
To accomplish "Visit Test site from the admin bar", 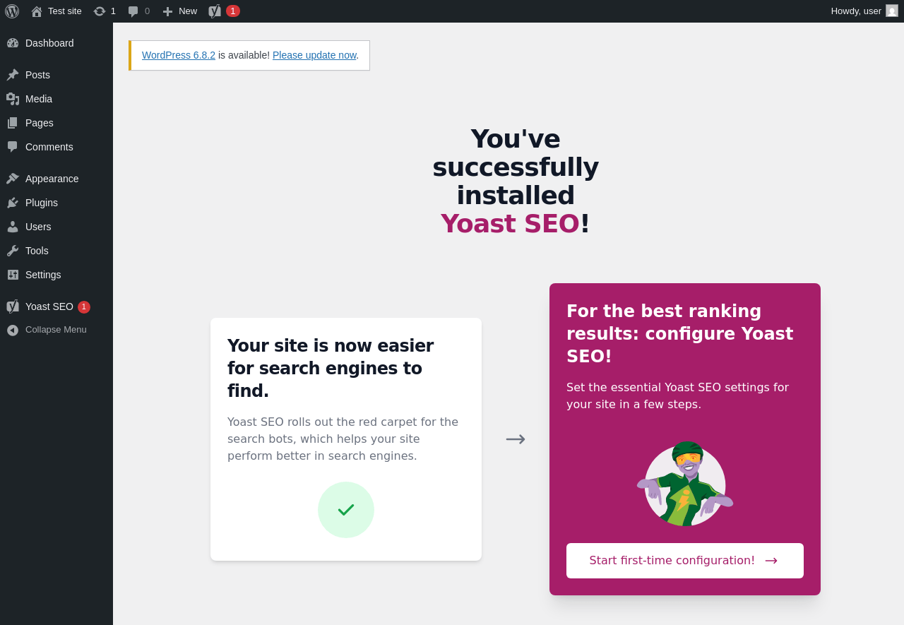I will 56,11.
